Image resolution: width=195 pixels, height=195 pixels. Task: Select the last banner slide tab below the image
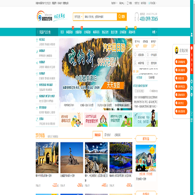122,105
